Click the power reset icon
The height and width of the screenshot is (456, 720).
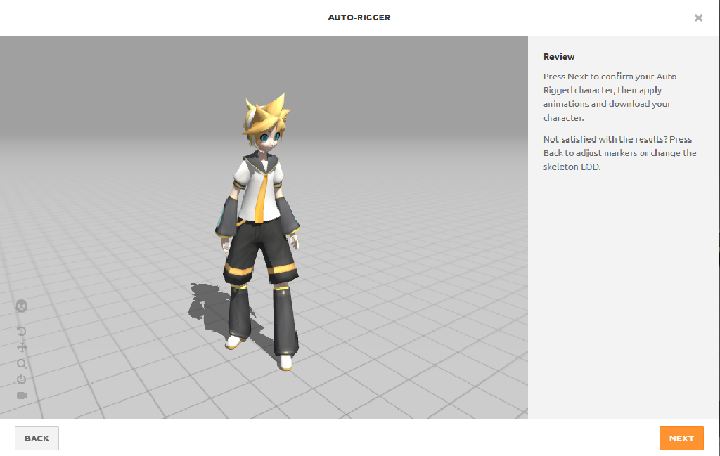tap(21, 379)
